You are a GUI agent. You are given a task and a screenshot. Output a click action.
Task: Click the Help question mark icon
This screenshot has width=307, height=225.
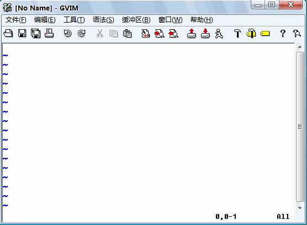click(283, 34)
